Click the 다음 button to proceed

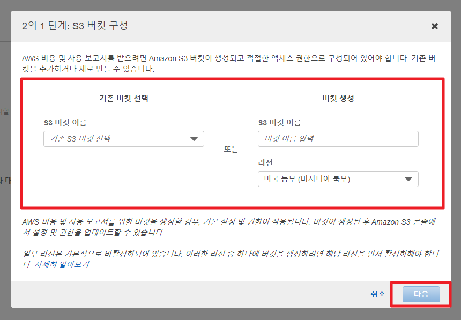click(421, 294)
